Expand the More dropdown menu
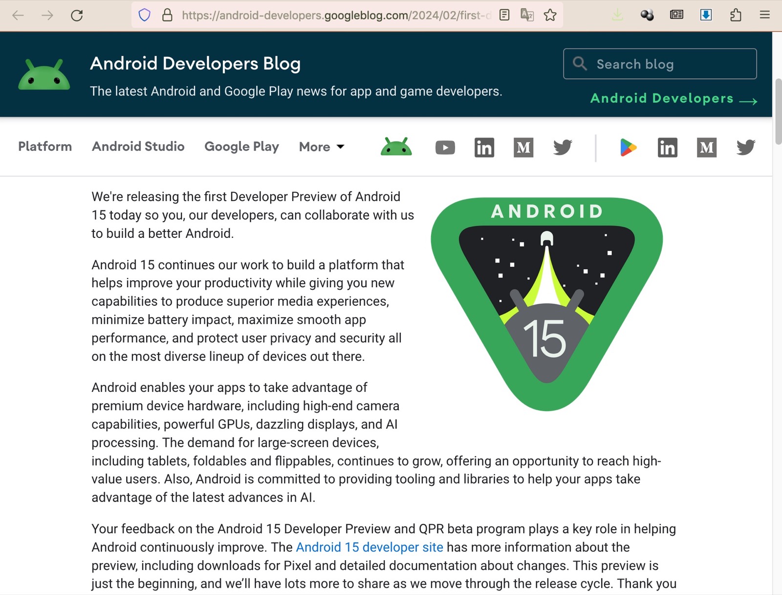 (322, 147)
